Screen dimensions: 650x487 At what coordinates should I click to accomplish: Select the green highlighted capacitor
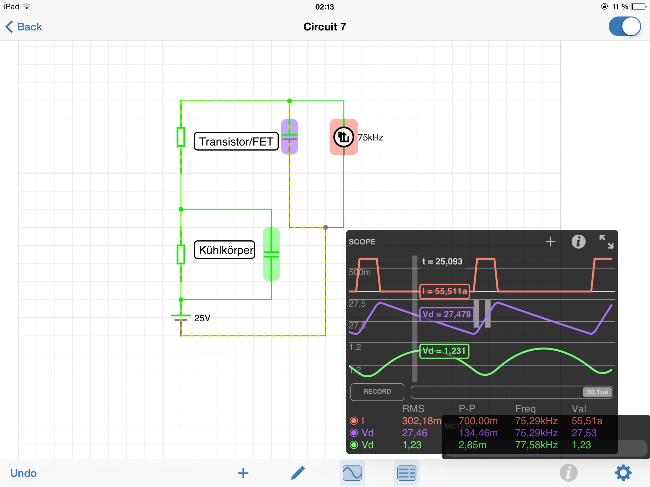[x=271, y=254]
